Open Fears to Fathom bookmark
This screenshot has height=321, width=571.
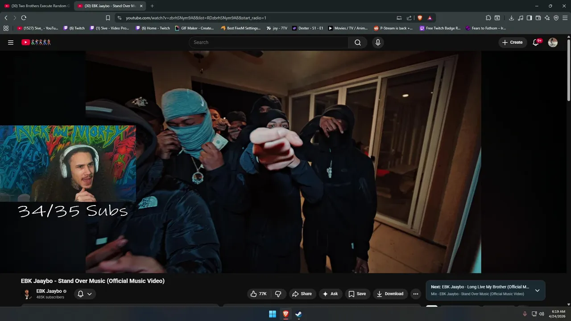pos(485,28)
